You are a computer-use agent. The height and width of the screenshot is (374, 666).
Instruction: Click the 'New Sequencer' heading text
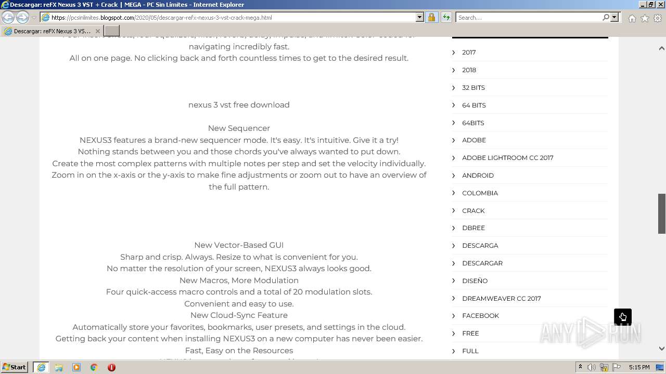pos(239,128)
